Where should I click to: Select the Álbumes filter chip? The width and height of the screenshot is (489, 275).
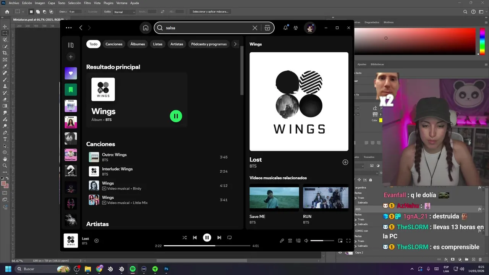pyautogui.click(x=138, y=44)
